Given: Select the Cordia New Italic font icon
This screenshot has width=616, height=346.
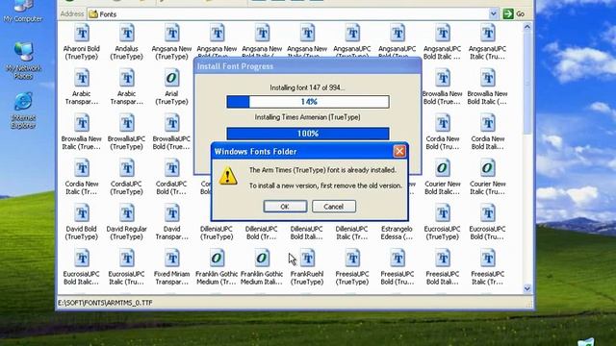Looking at the screenshot, I should pos(82,168).
